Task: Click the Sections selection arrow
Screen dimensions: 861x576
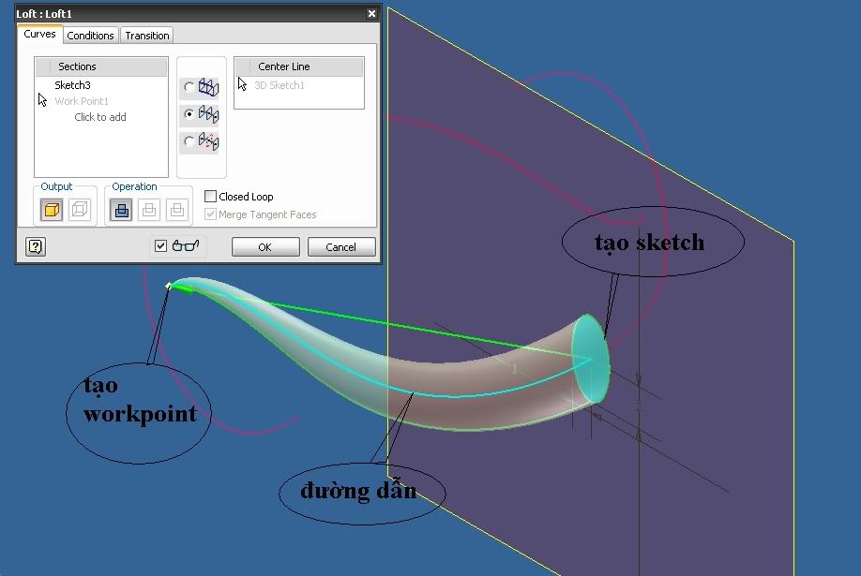Action: pyautogui.click(x=43, y=99)
